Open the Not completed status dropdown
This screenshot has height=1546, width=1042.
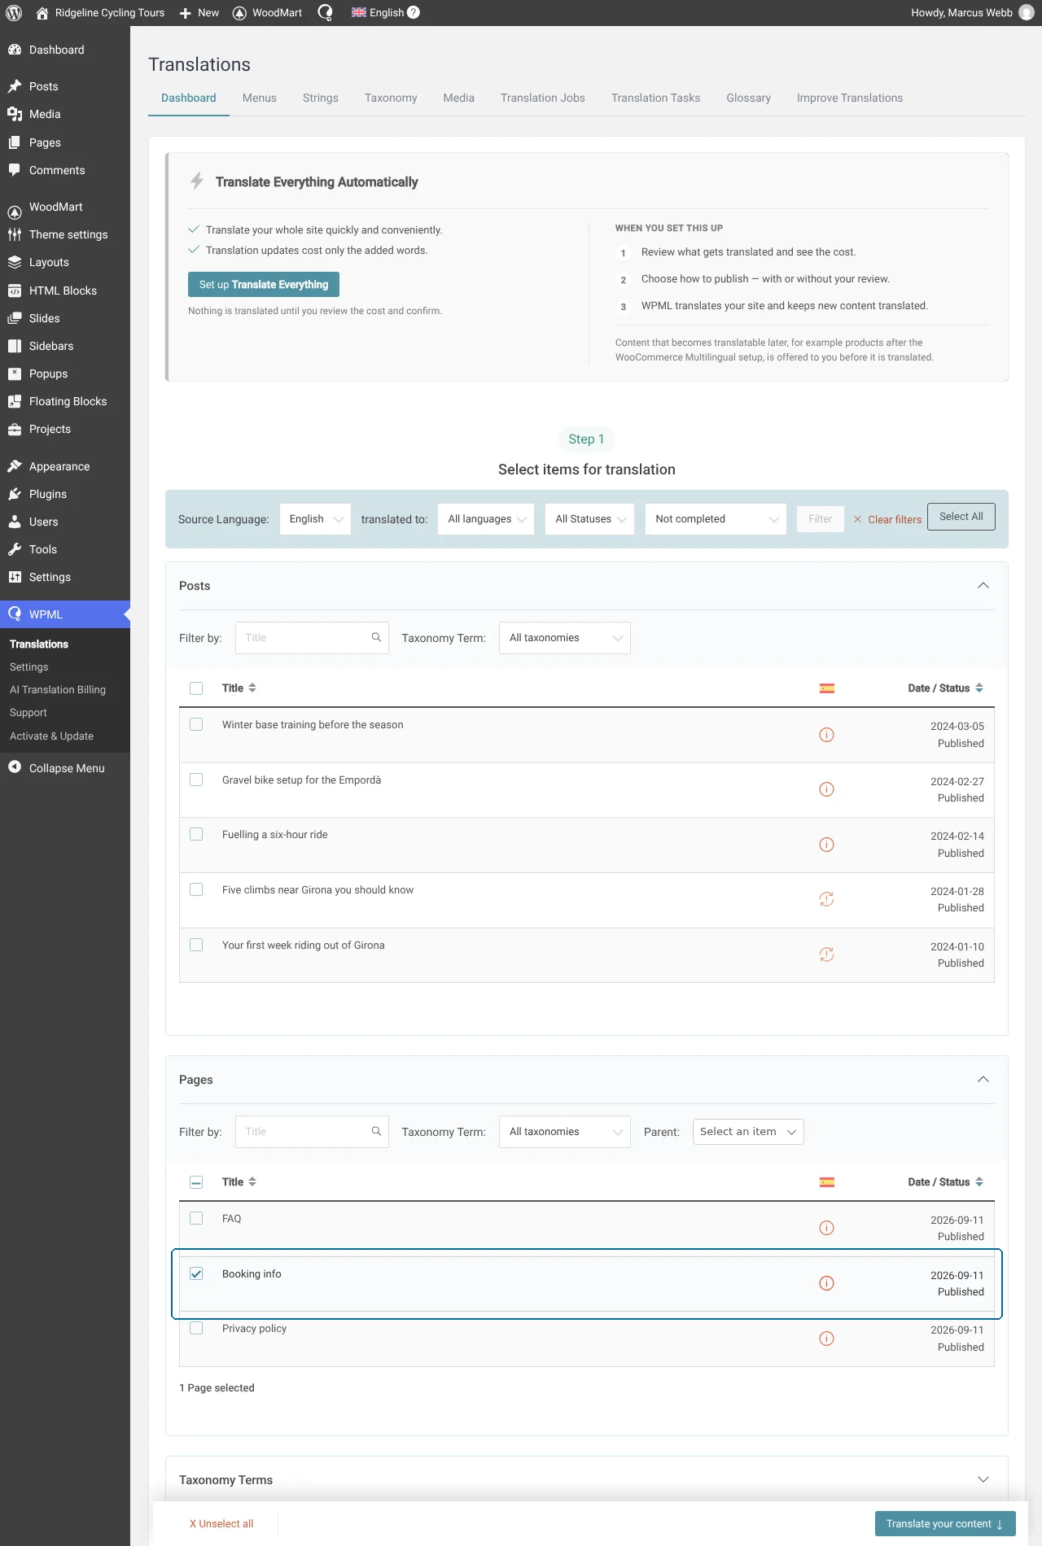(716, 519)
